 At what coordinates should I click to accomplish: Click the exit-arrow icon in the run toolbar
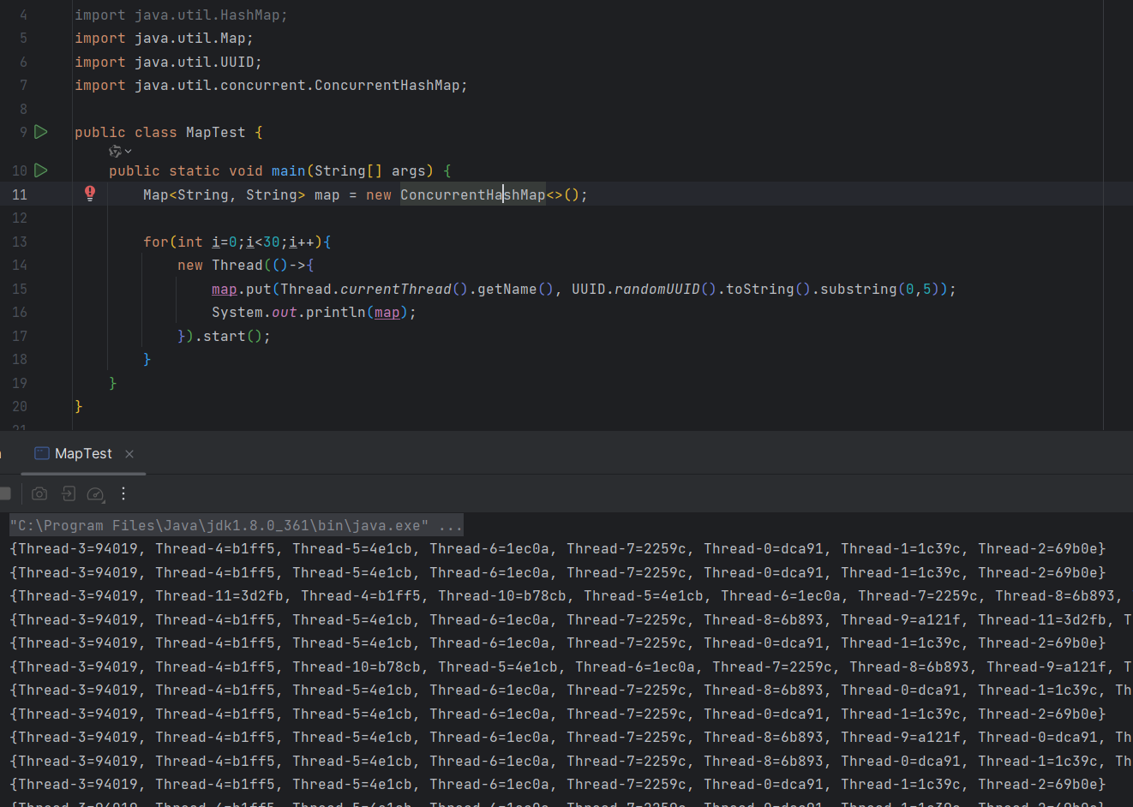(69, 493)
